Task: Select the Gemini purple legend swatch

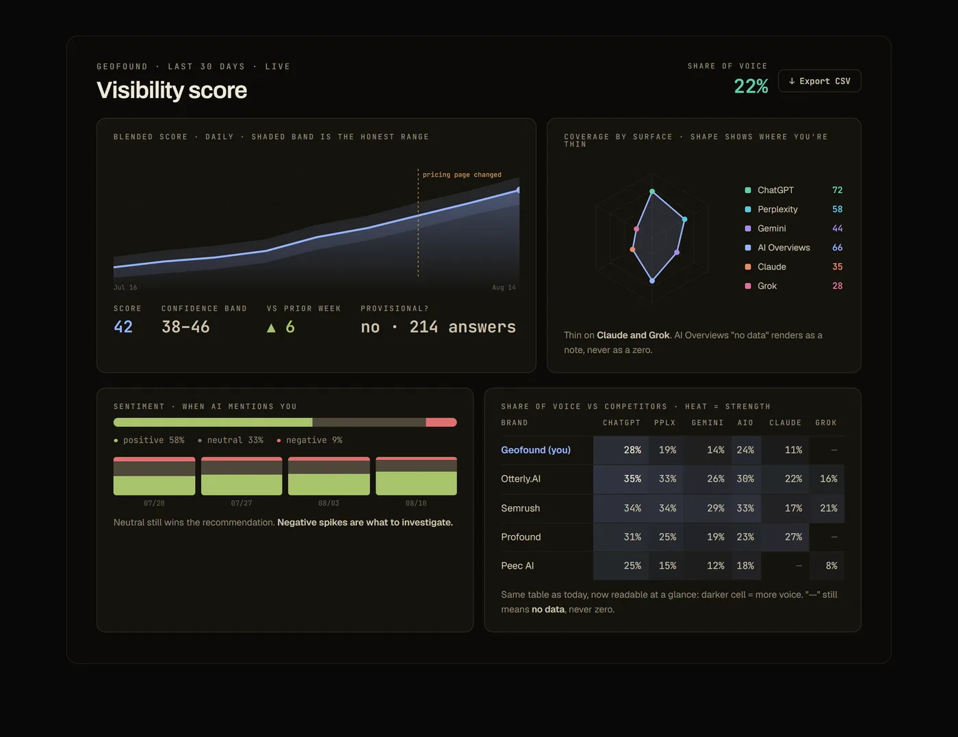Action: tap(748, 229)
